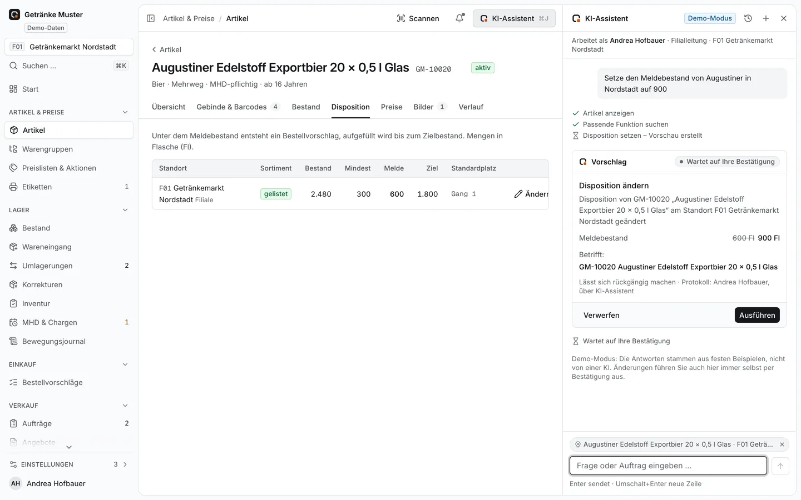Click the aktiv status badge
Screen dimensions: 801x500
click(x=483, y=68)
